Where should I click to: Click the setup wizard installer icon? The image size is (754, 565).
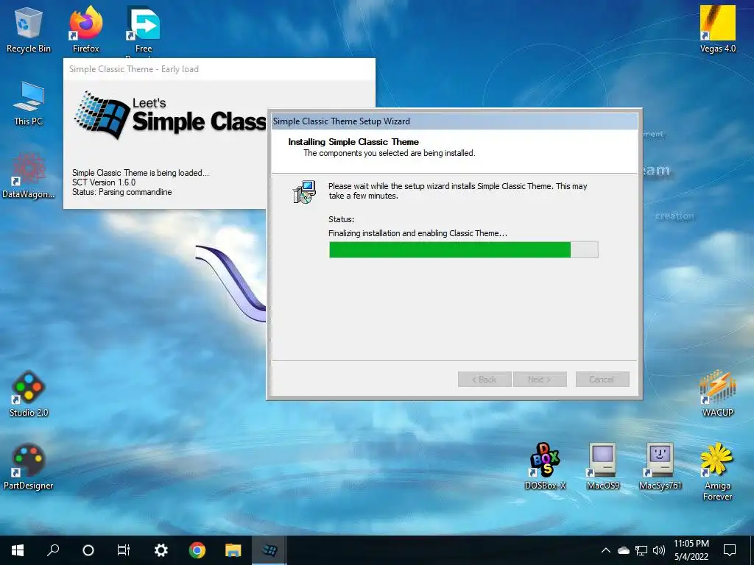304,192
